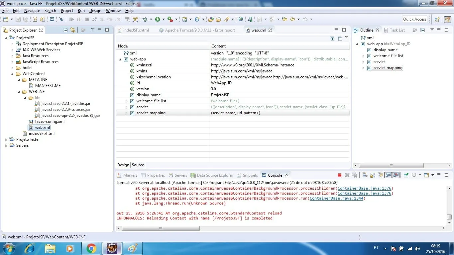Click the Quick Access search field
Viewport: 454px width, 255px height.
click(414, 19)
